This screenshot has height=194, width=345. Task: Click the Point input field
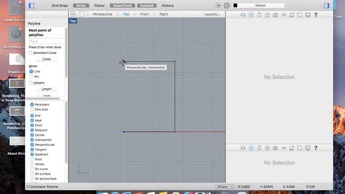pos(46,41)
